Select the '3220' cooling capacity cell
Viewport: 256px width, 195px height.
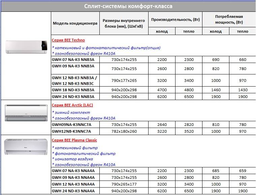162,131
